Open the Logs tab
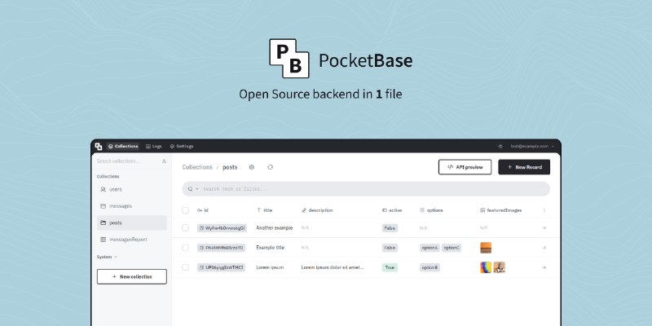This screenshot has width=652, height=326. (154, 147)
